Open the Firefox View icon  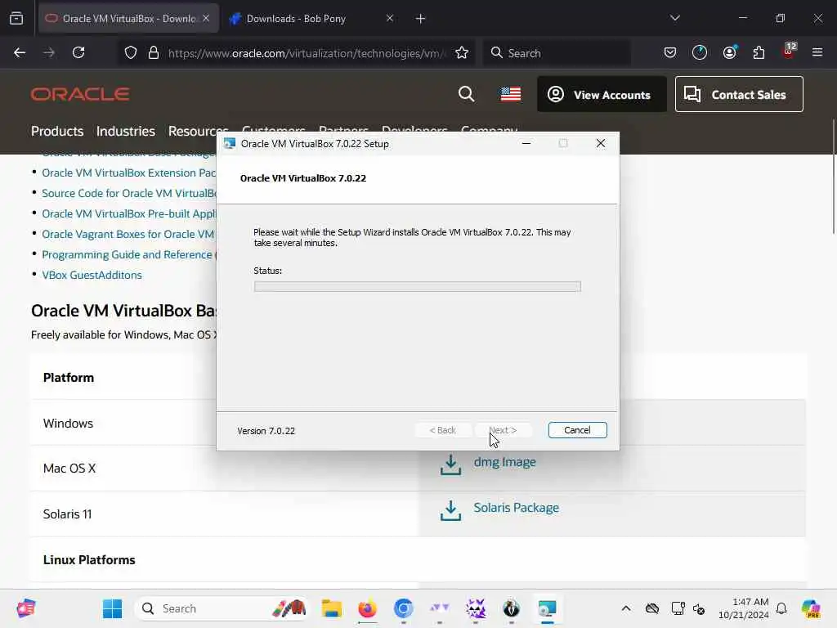[16, 19]
